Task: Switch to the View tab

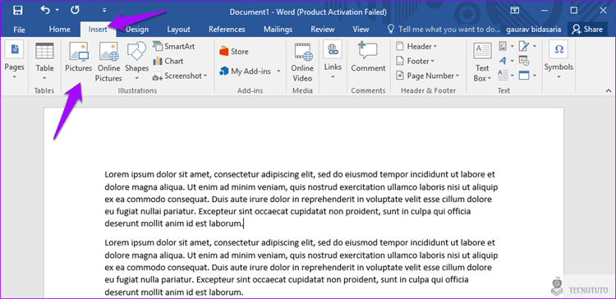Action: pyautogui.click(x=361, y=30)
